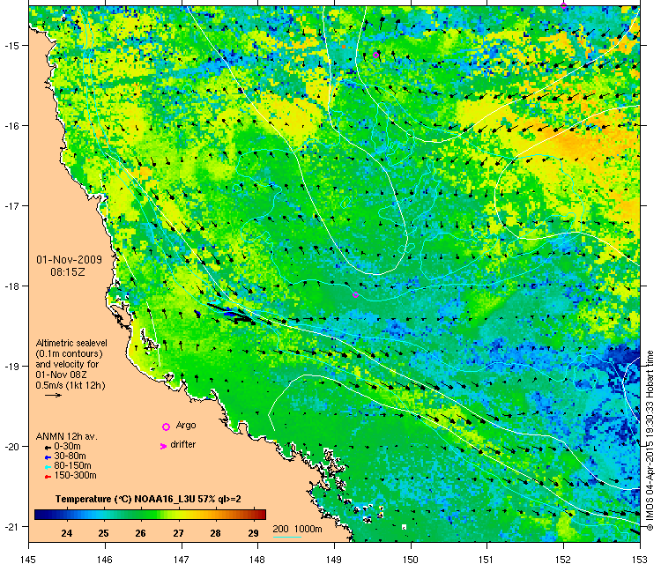
Task: Click the longitude axis label 148
Action: (x=257, y=560)
